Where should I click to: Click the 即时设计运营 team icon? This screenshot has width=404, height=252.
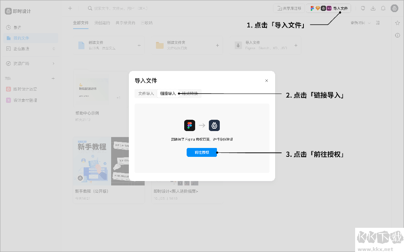(9, 89)
